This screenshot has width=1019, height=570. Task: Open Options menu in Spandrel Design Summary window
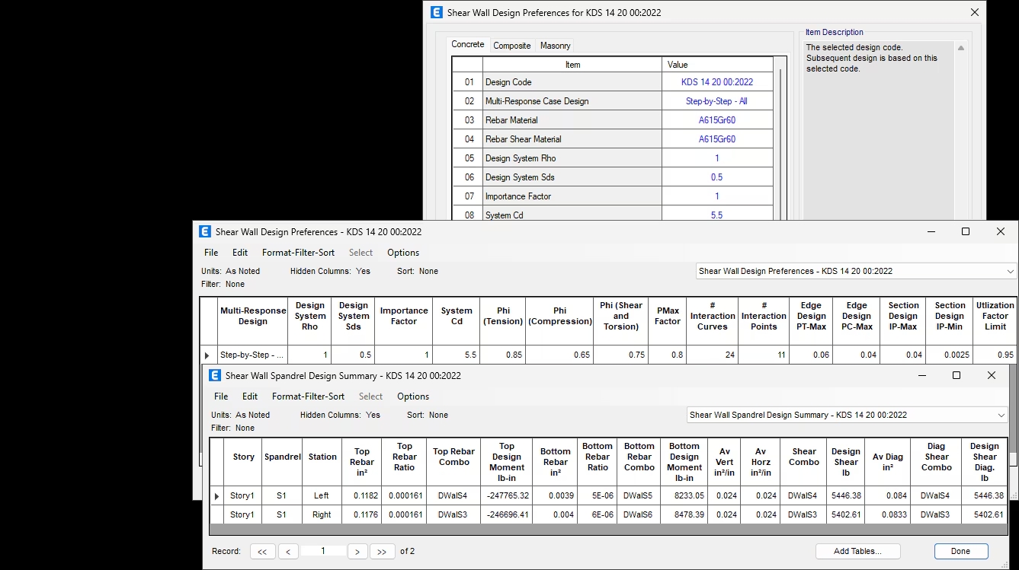point(413,396)
